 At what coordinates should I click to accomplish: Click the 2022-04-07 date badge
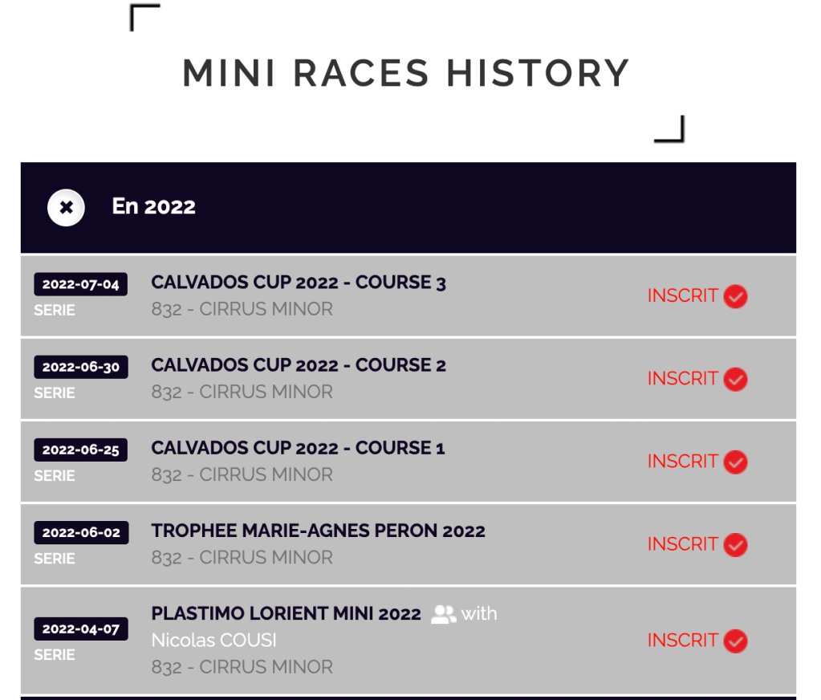pyautogui.click(x=80, y=629)
